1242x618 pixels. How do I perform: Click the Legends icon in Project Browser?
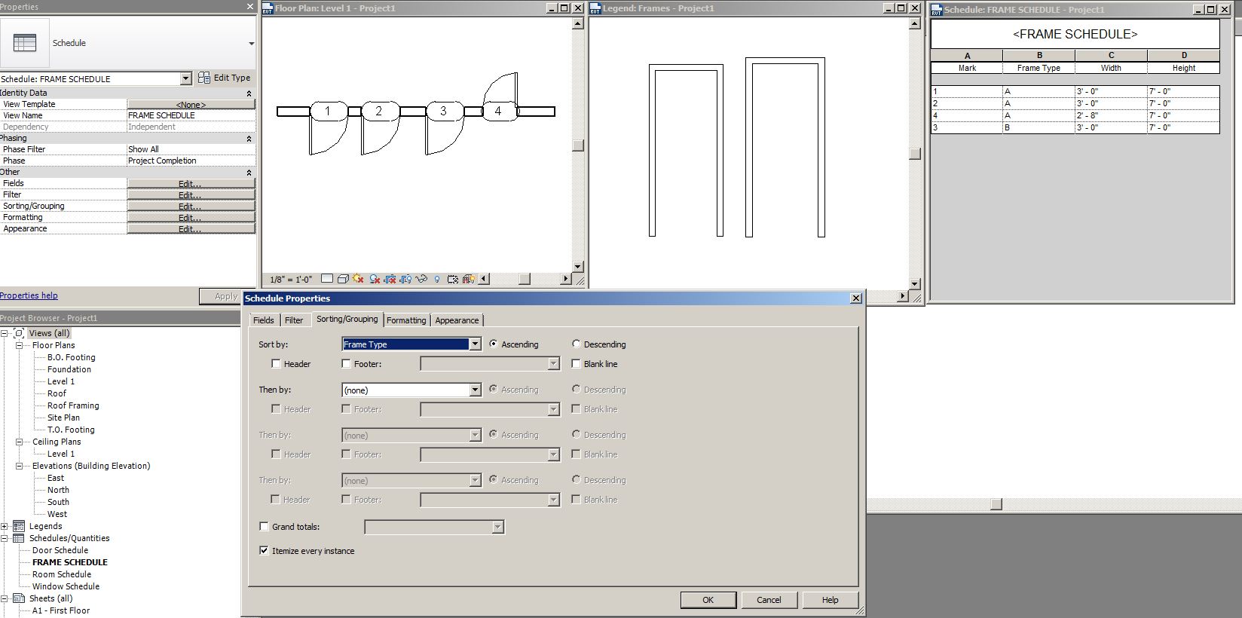(x=19, y=526)
